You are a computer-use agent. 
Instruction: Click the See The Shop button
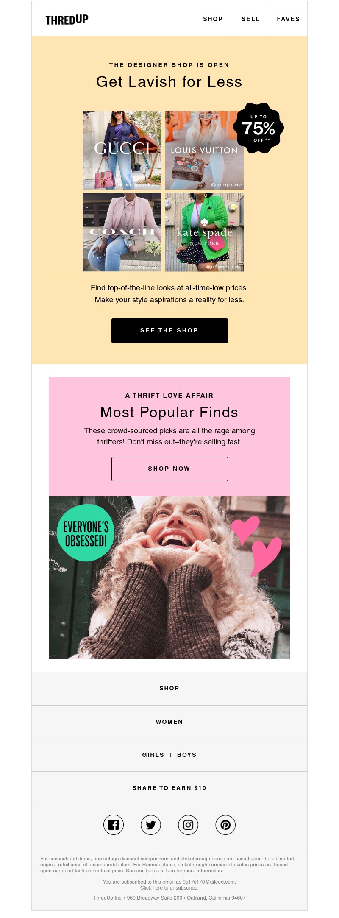point(169,331)
